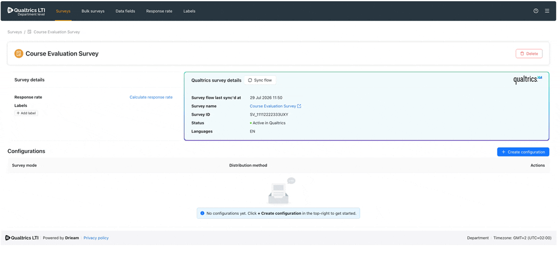Click the info icon in the no configurations notice
This screenshot has height=265, width=560.
(x=202, y=213)
